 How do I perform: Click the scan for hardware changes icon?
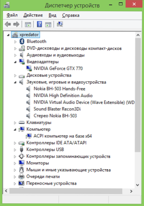point(60,24)
